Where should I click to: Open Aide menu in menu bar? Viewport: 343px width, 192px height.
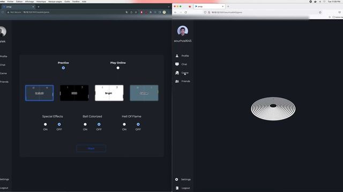tap(84, 2)
